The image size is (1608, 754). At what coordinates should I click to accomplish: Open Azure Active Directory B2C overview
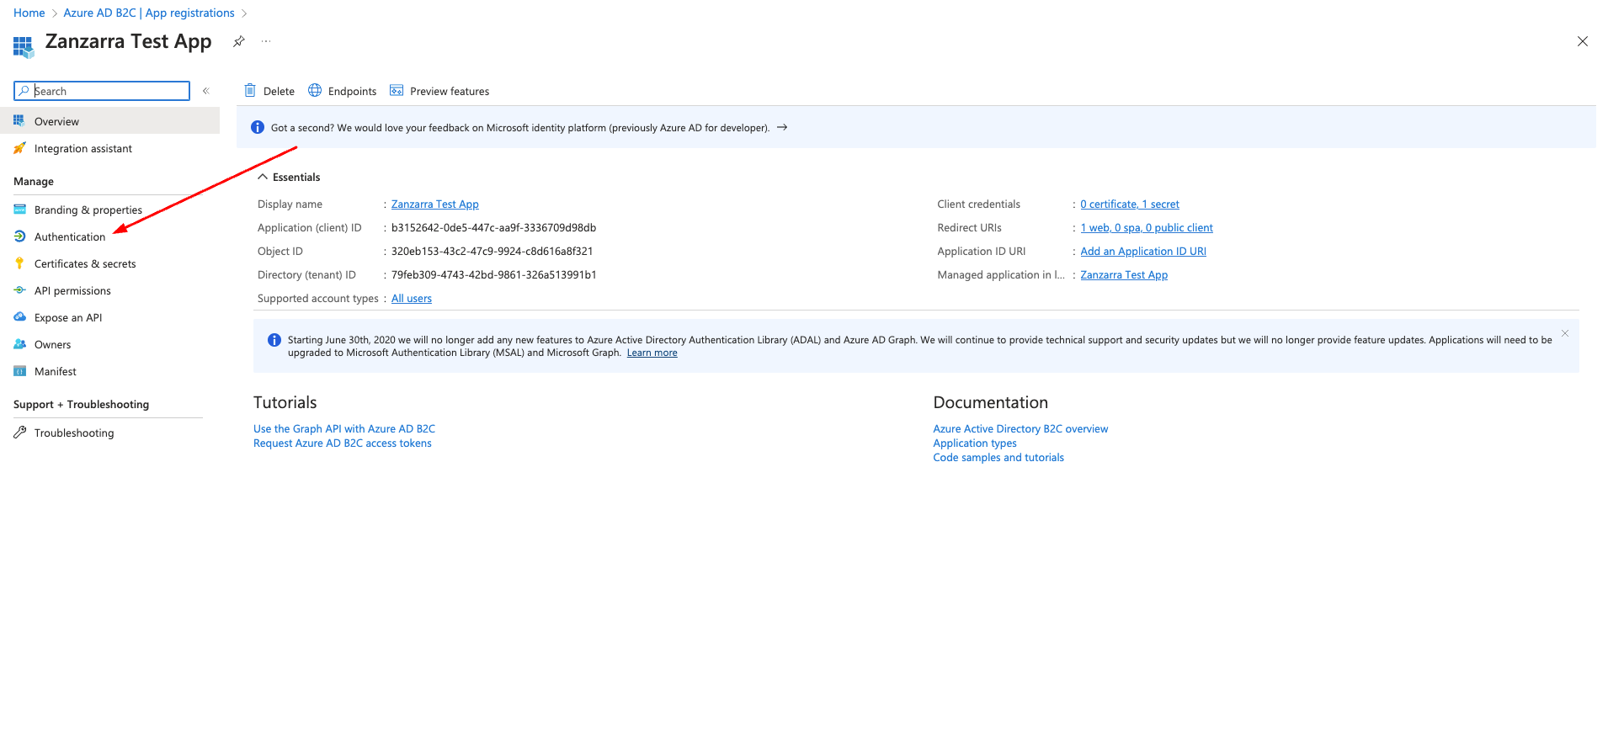1020,428
